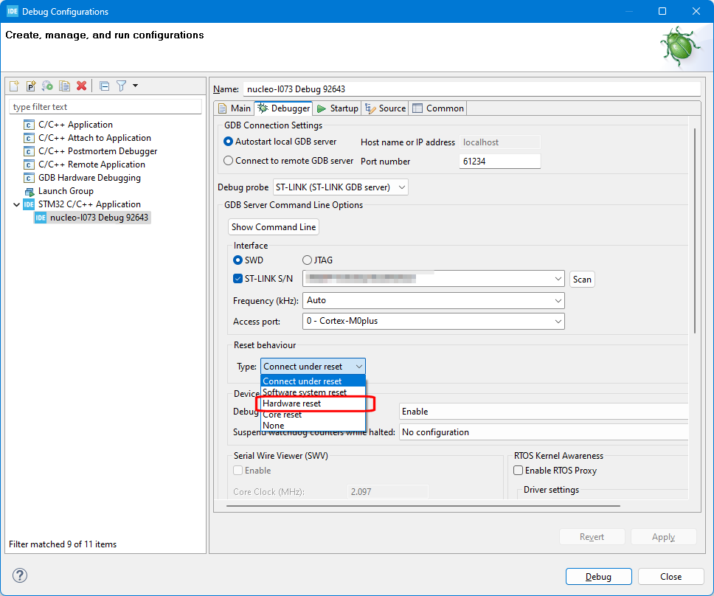Click the watchdog No configuration combo

click(544, 432)
